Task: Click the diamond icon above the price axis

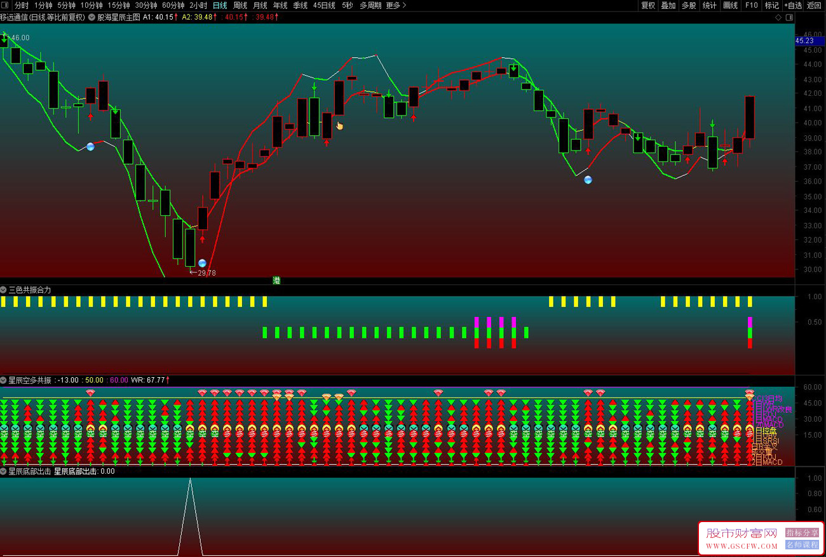Action: (x=778, y=18)
